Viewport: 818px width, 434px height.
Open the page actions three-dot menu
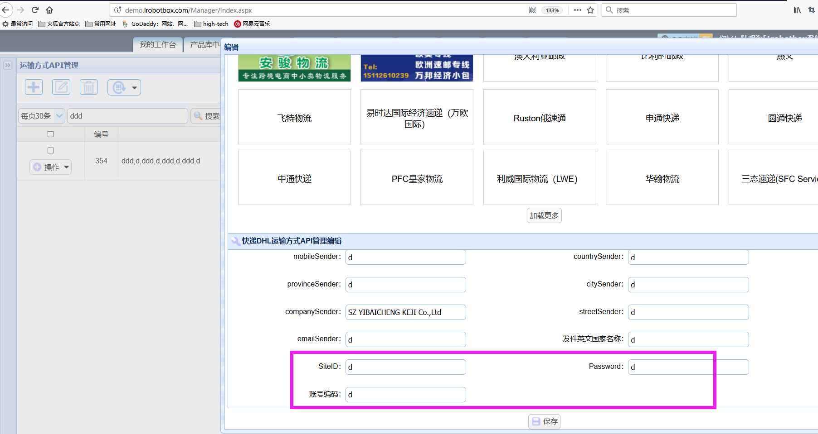point(577,10)
